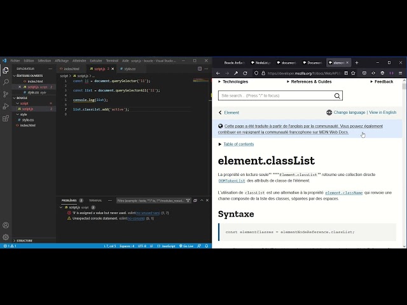Close the script.js editor tab
This screenshot has width=407, height=305.
pyautogui.click(x=113, y=69)
